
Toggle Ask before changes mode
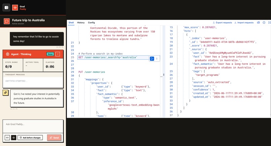point(30,138)
